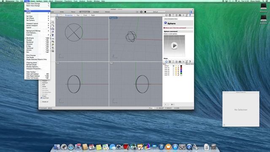This screenshot has height=152, width=270.
Task: Select Hide Left Sidebar in the View menu
Action: [37, 74]
